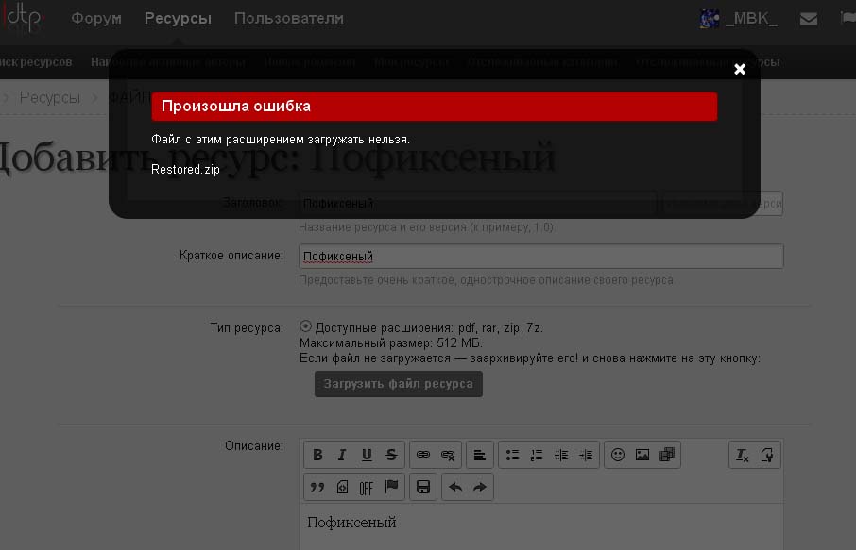Focus the Краткое описание input field

[x=541, y=257]
